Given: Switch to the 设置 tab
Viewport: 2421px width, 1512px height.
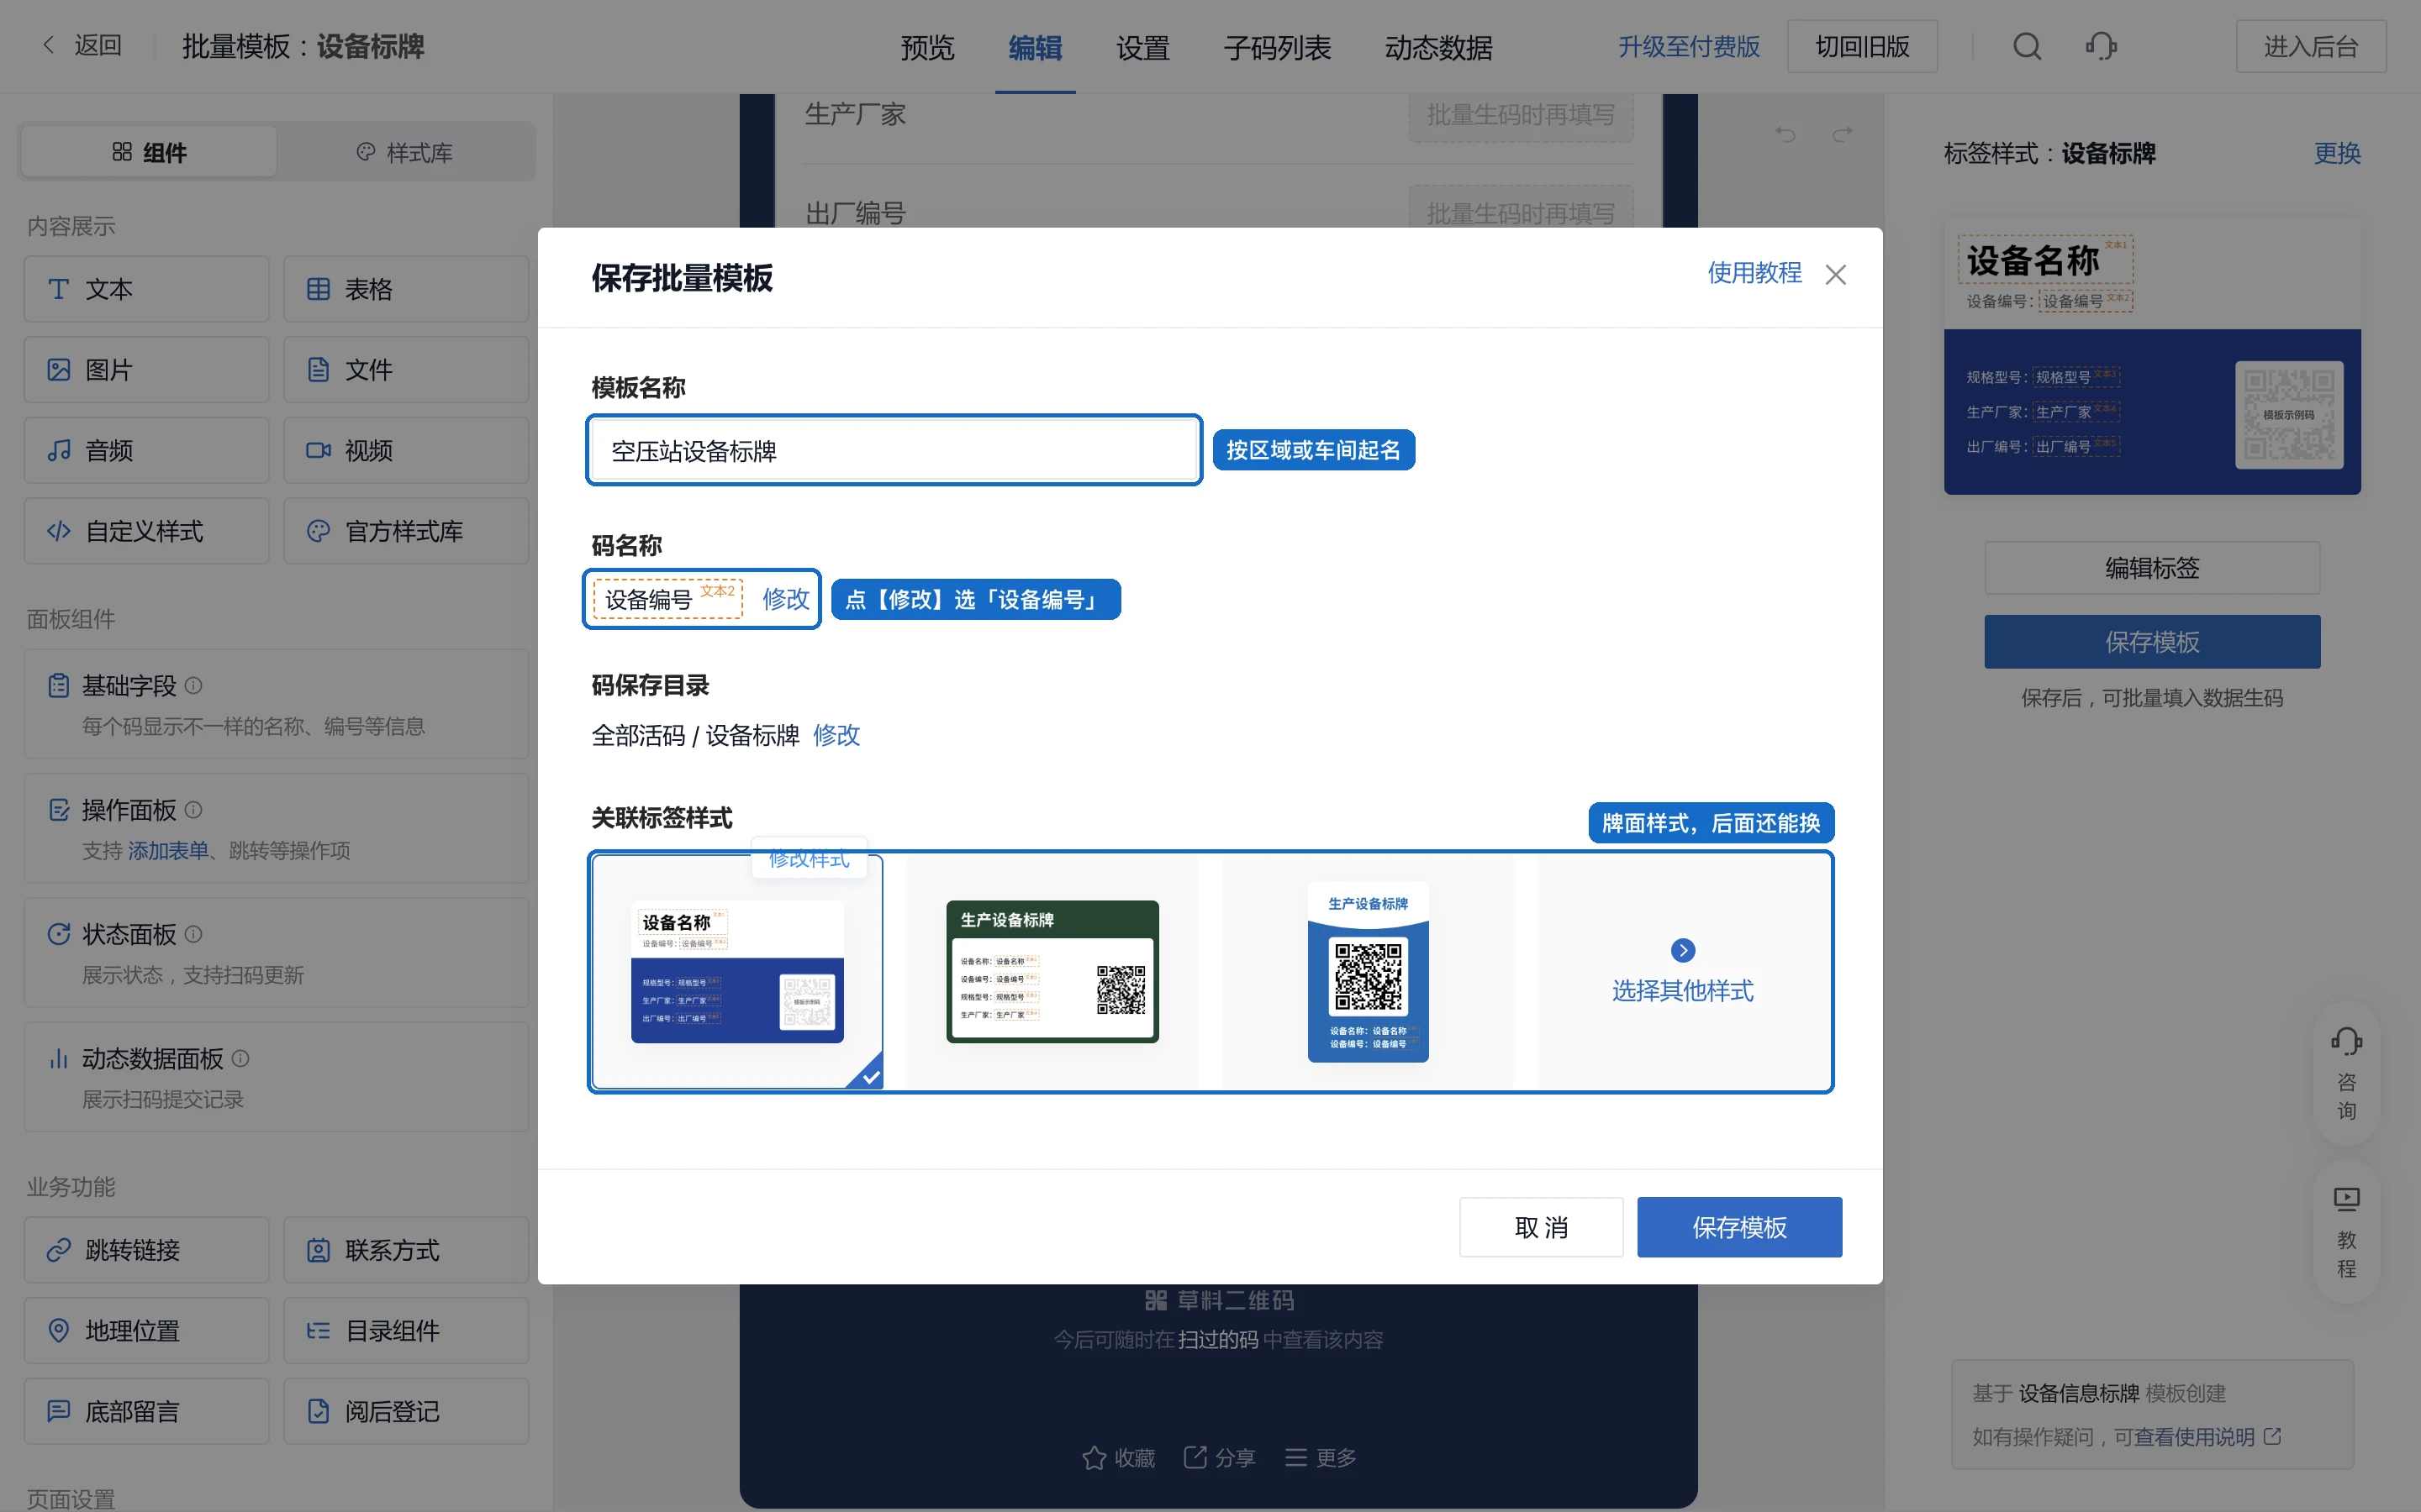Looking at the screenshot, I should coord(1142,47).
